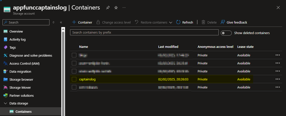Tick the captainslog row checkbox

click(74, 79)
